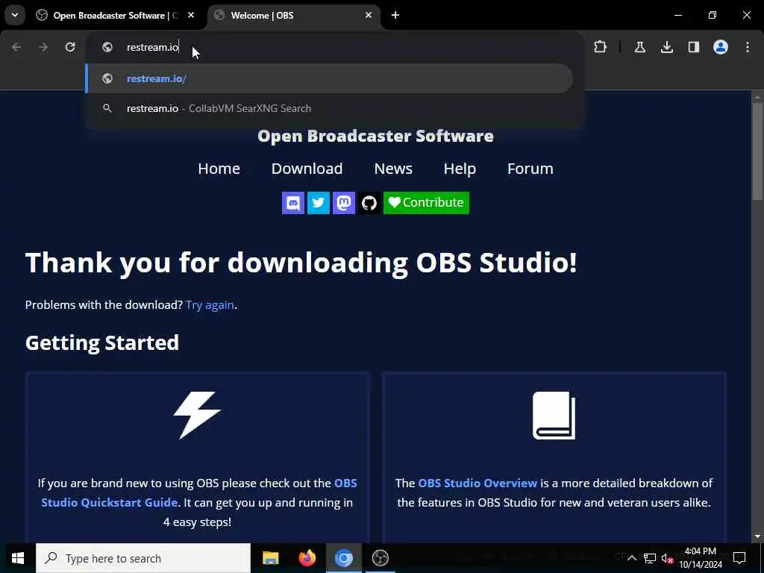
Task: Reload the current page
Action: pos(70,47)
